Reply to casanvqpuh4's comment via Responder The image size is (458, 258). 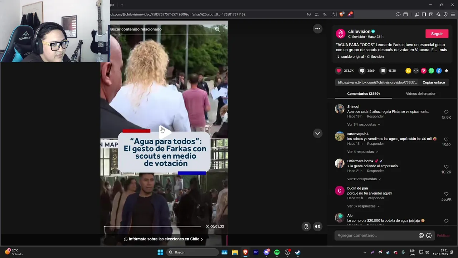pos(375,144)
